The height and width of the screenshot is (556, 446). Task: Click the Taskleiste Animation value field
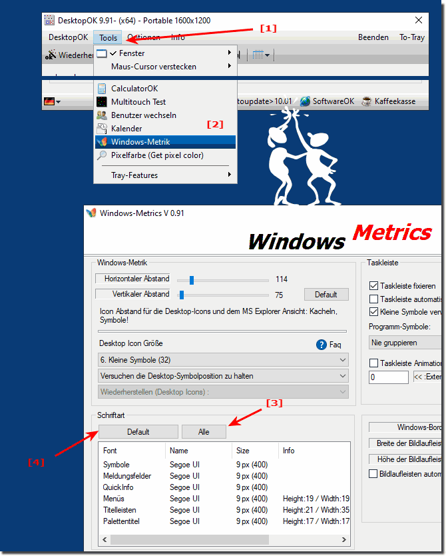tap(388, 377)
